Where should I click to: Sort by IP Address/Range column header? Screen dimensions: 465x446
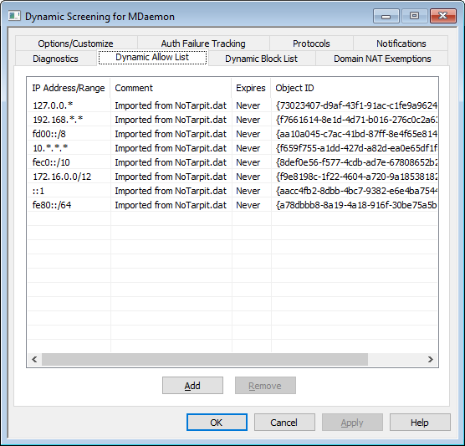(x=69, y=88)
